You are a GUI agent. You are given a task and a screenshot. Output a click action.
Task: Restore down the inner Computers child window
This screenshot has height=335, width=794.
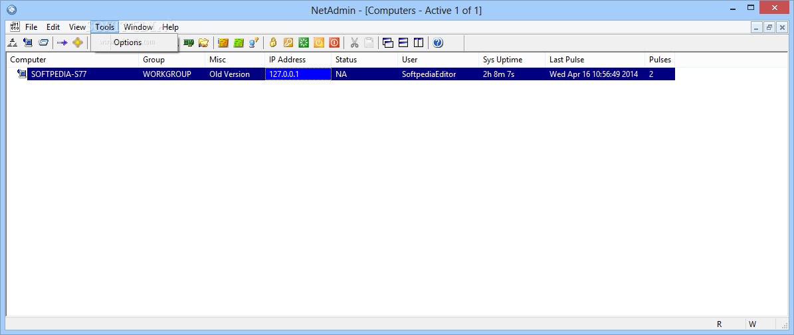click(x=769, y=28)
